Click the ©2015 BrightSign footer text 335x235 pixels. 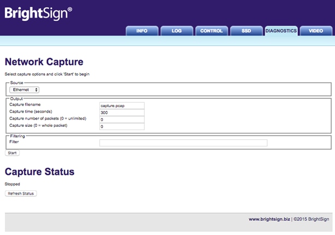tap(312, 219)
